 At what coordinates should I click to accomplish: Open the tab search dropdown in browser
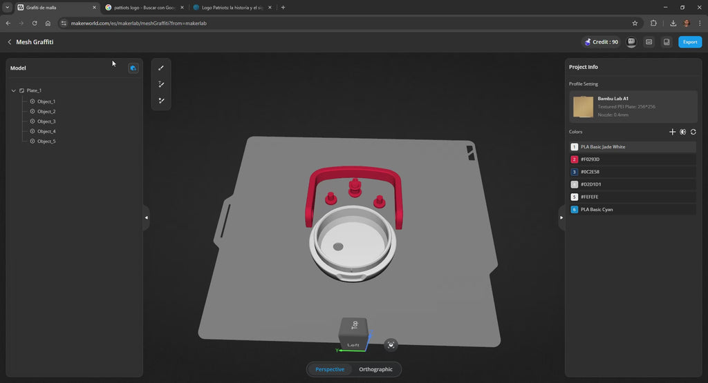[x=7, y=7]
